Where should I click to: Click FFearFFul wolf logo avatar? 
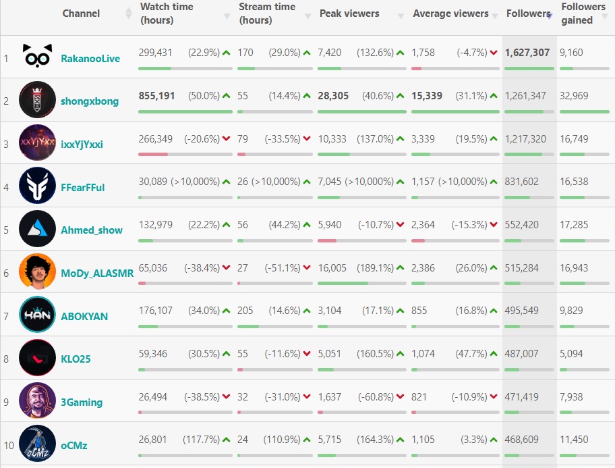[x=37, y=186]
